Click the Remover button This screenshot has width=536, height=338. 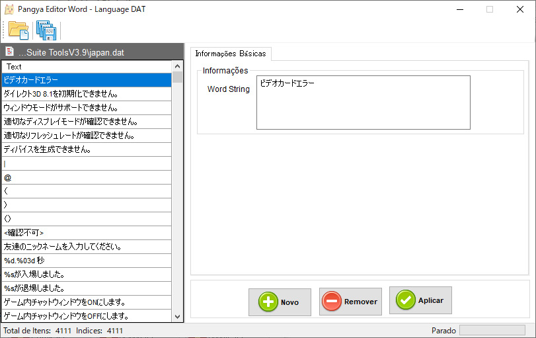pos(350,302)
